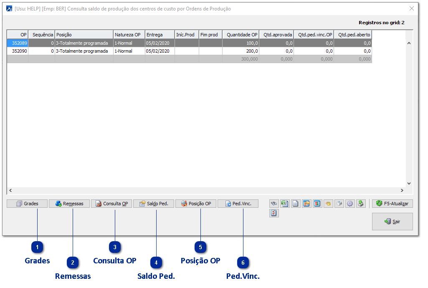Click the green arrow save-to-drive icon
This screenshot has width=428, height=288.
[x=361, y=204]
